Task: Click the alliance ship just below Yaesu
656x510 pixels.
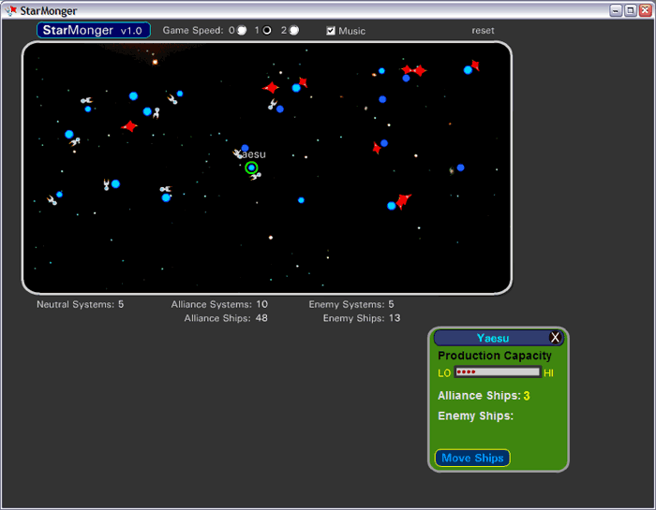Action: (256, 176)
